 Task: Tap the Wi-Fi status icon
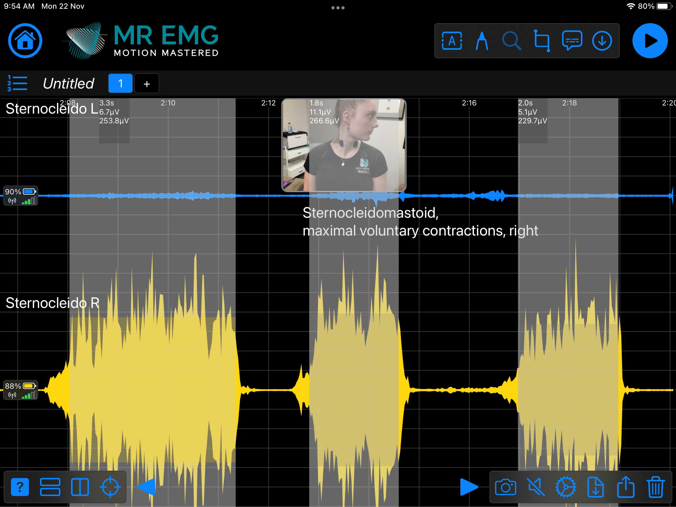point(631,6)
